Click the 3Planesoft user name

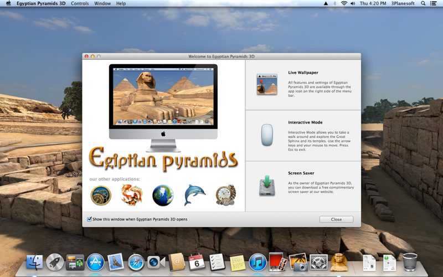tap(403, 3)
